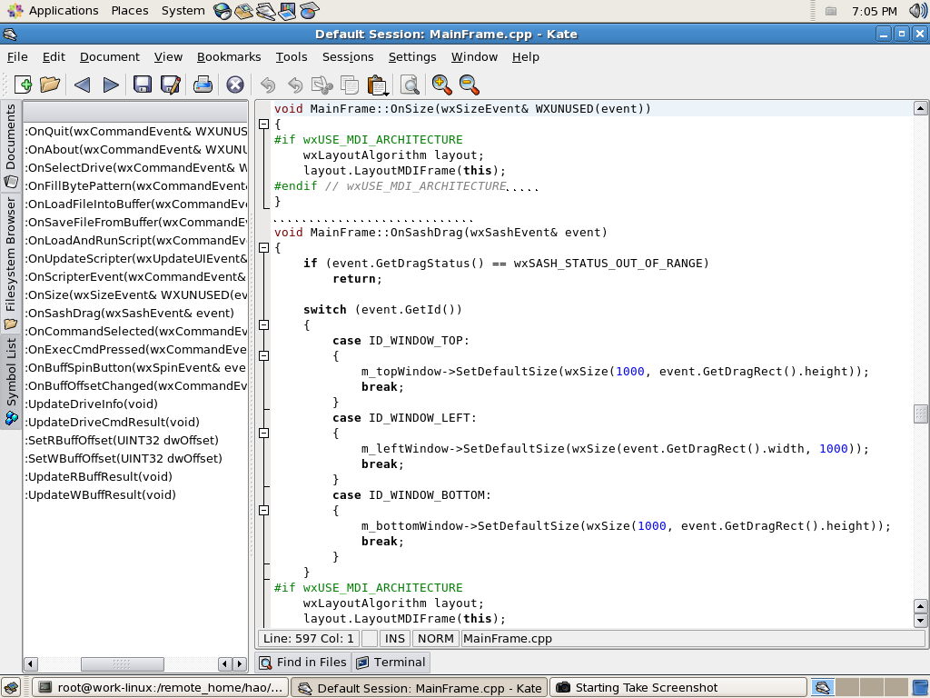
Task: Open the Window menu
Action: (474, 57)
